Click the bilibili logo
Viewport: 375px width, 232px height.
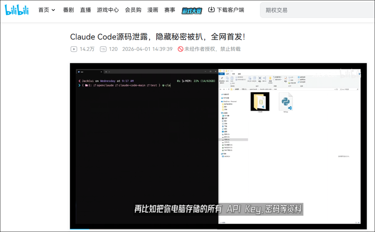coord(17,10)
